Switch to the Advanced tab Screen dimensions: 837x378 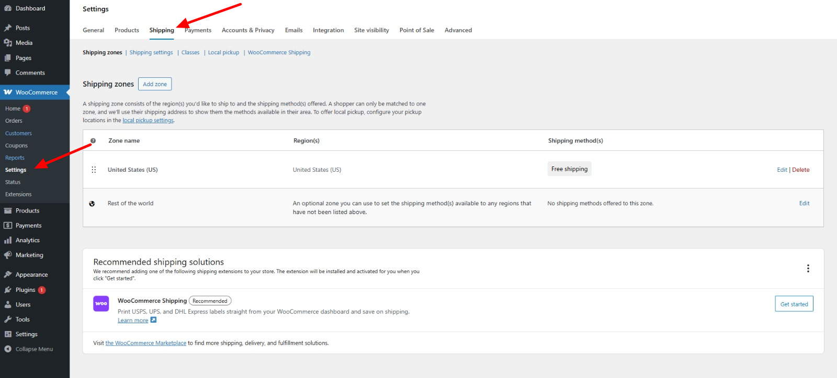coord(458,30)
